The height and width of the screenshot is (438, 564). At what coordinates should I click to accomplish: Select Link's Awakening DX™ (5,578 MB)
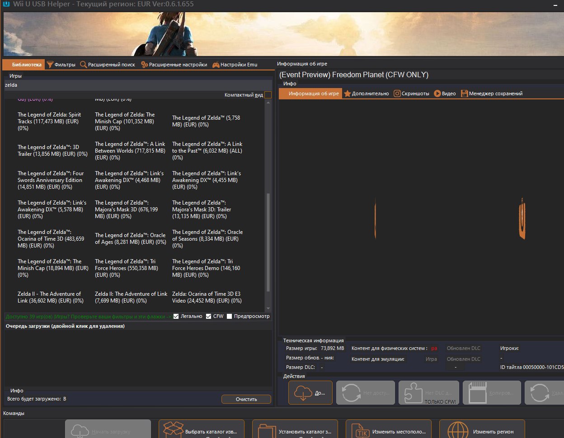click(x=52, y=210)
